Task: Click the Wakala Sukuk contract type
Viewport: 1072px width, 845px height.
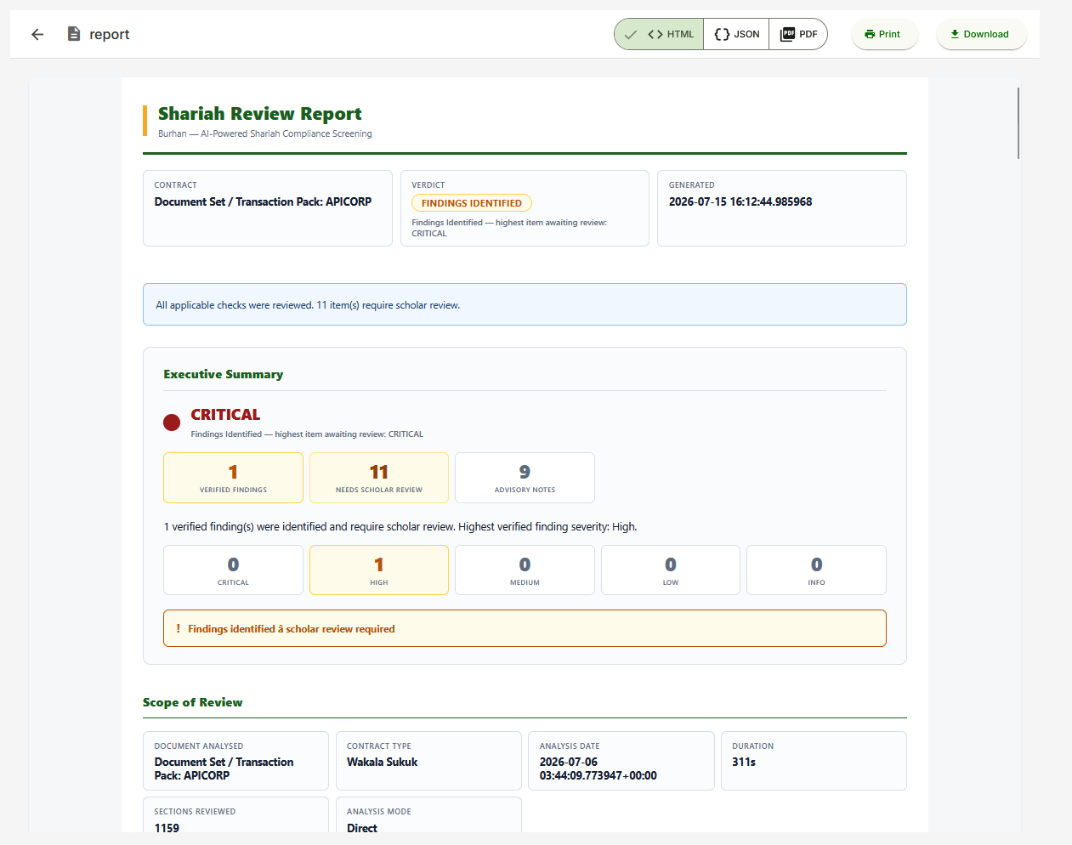Action: click(383, 762)
